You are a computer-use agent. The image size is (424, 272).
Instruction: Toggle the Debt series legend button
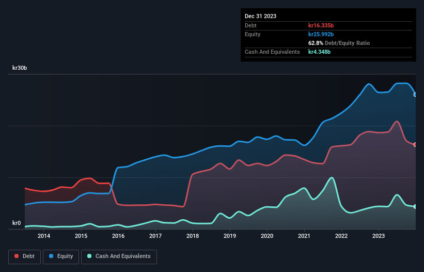25,256
